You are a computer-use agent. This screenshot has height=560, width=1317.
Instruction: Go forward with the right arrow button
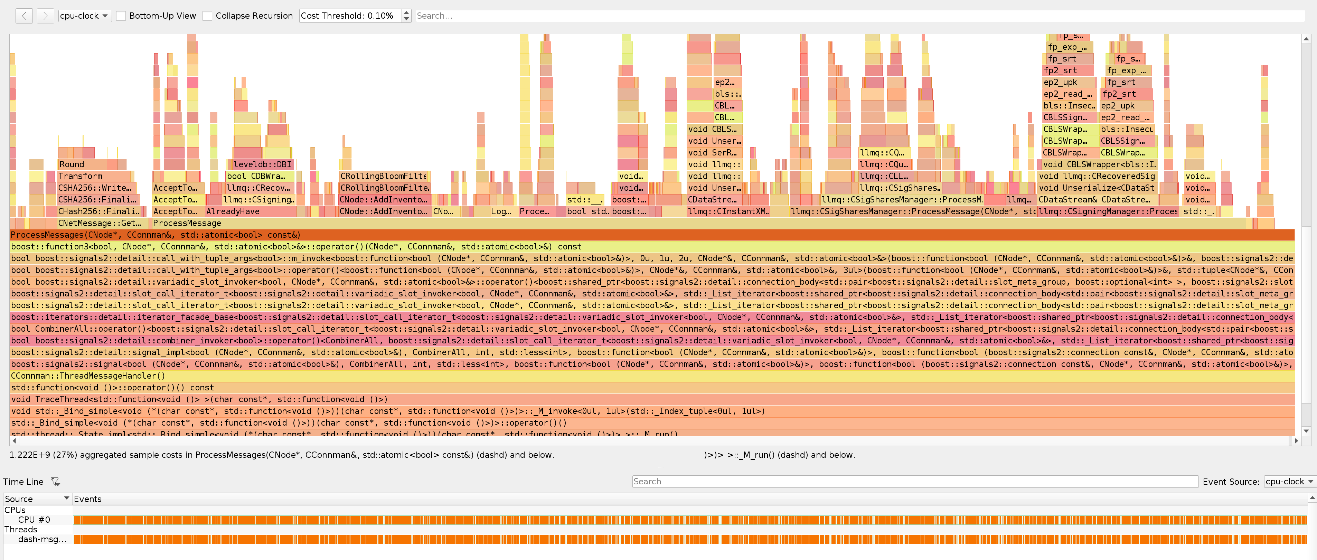coord(45,16)
